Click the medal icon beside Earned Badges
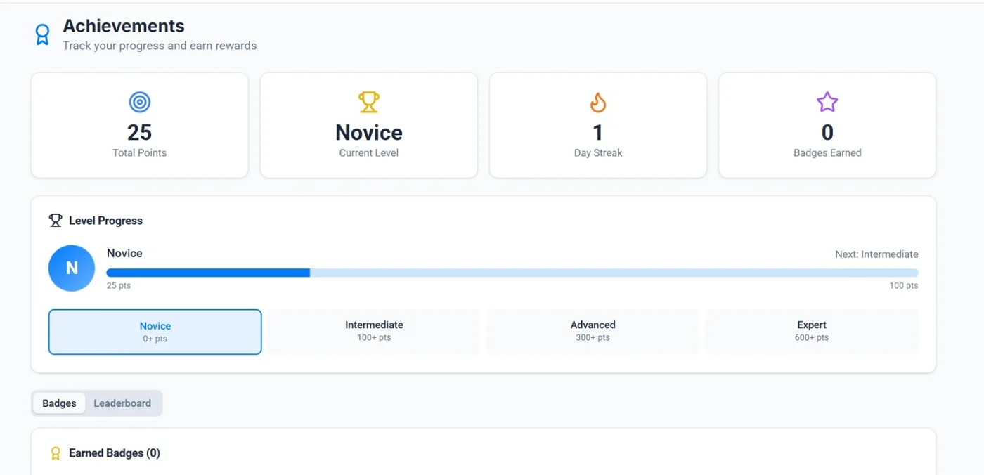984x475 pixels. pos(56,453)
